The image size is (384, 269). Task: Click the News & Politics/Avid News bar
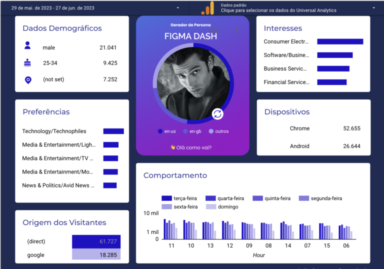(110, 185)
